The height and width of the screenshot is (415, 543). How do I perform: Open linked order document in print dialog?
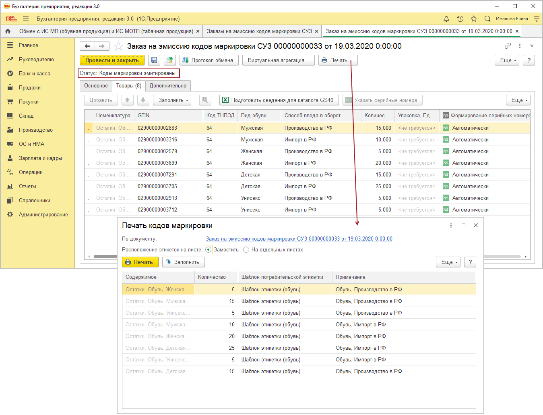[299, 239]
